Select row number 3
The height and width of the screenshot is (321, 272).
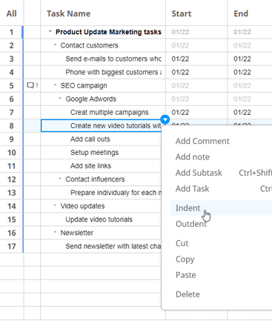pos(11,59)
